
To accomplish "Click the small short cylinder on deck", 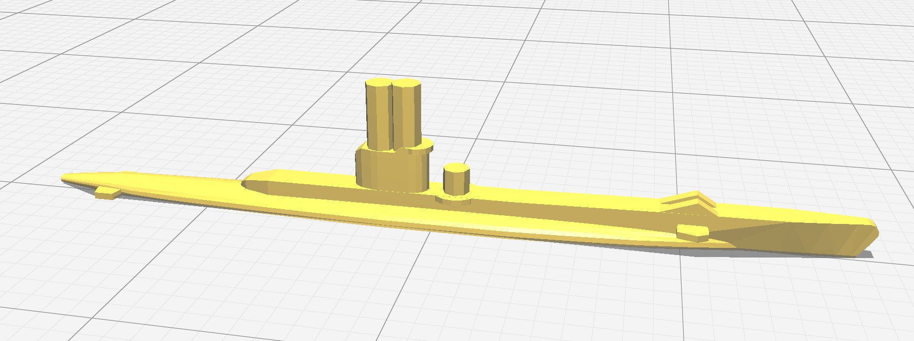I will click(x=456, y=183).
